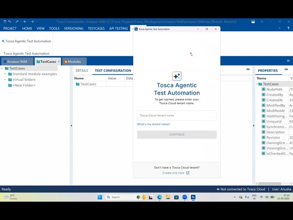Click the Value column header in configuration grid

pos(112,78)
